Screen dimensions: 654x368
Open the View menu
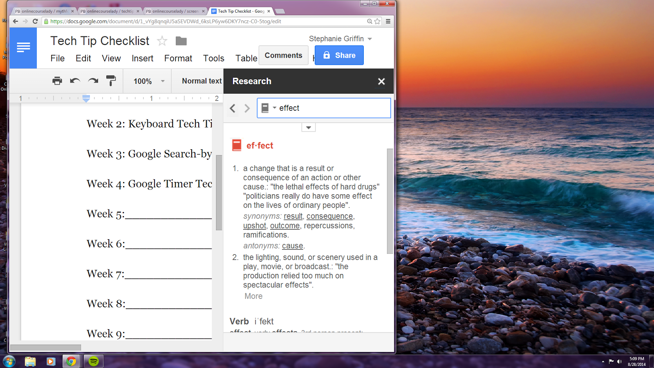pos(111,58)
